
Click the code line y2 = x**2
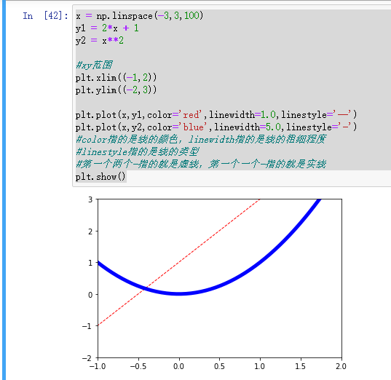click(x=100, y=40)
